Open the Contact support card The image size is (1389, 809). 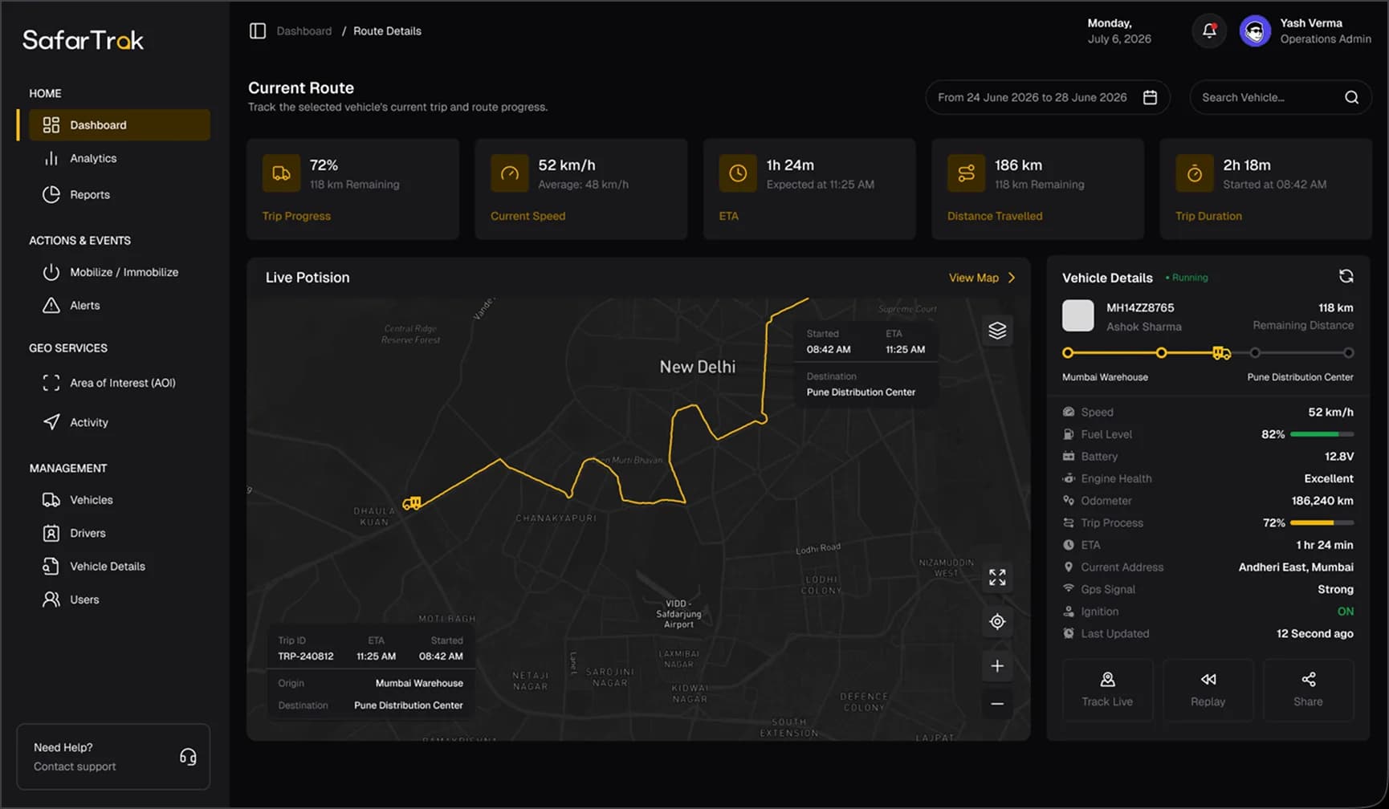click(x=113, y=757)
